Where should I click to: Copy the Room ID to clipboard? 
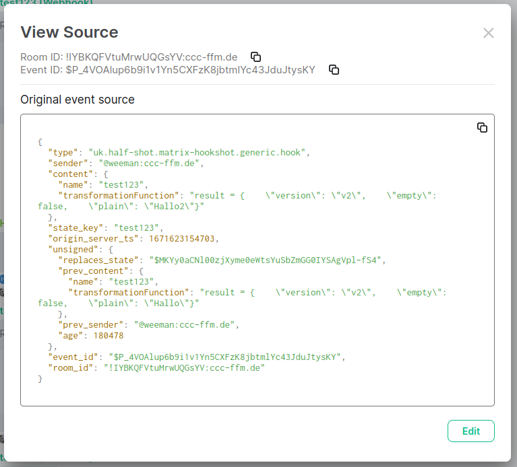pos(255,57)
